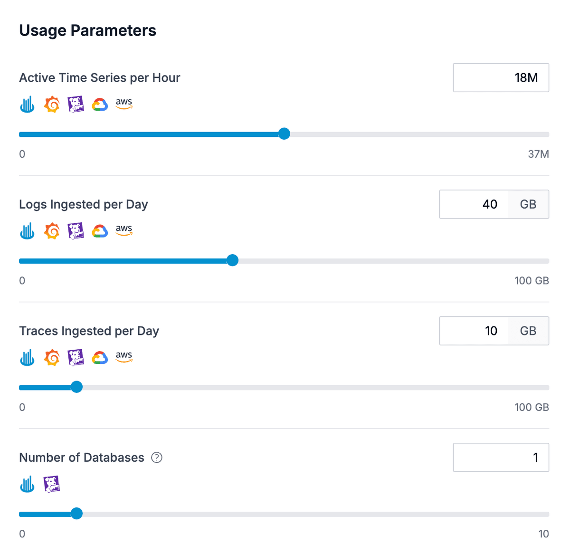Click the AWS logo under Traces Ingested per Day
Image resolution: width=570 pixels, height=554 pixels.
point(123,358)
